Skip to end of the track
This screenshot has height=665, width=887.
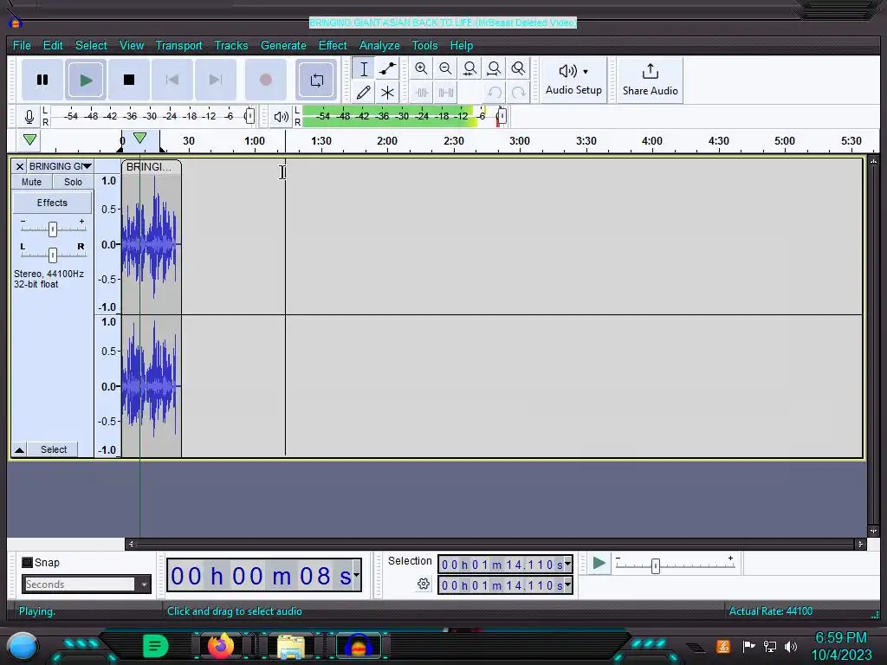(x=216, y=80)
